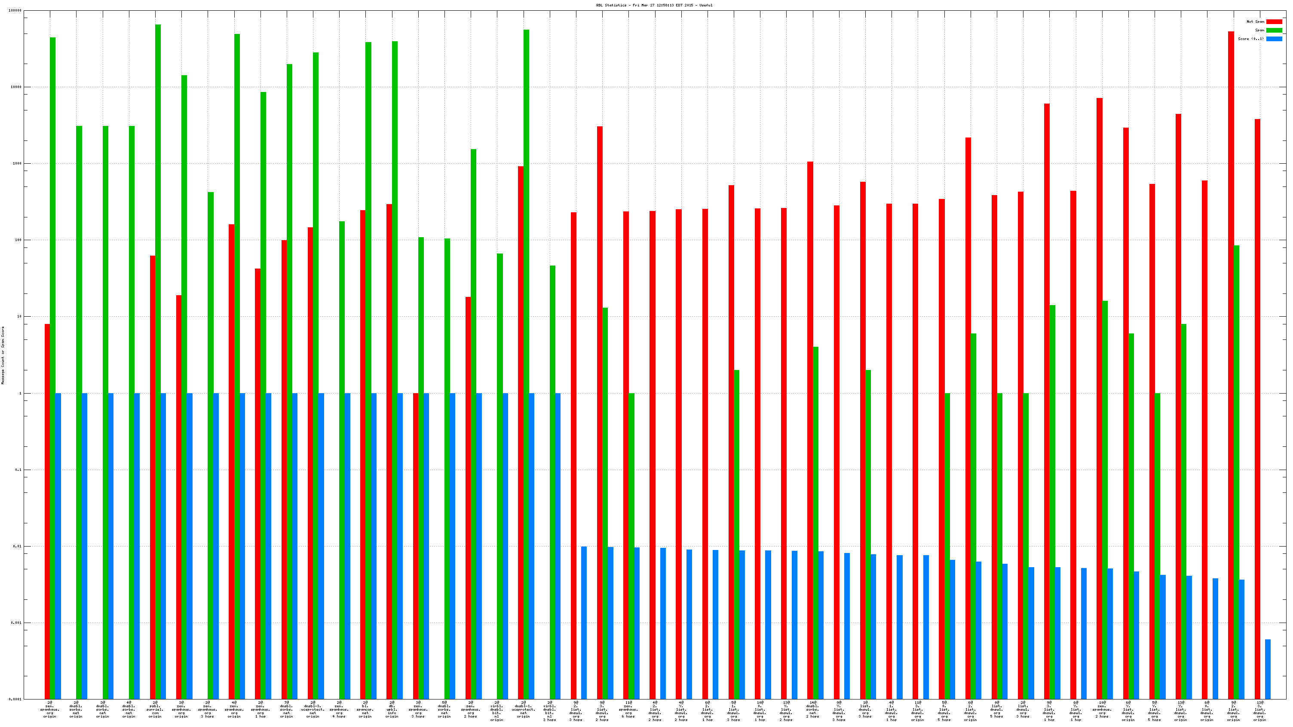Click the green Spam legend swatch
This screenshot has width=1293, height=727.
1274,30
